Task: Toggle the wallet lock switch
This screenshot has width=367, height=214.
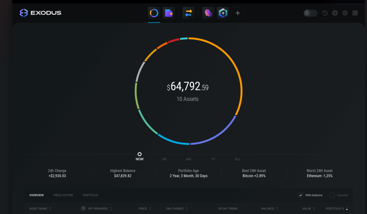Action: [310, 13]
